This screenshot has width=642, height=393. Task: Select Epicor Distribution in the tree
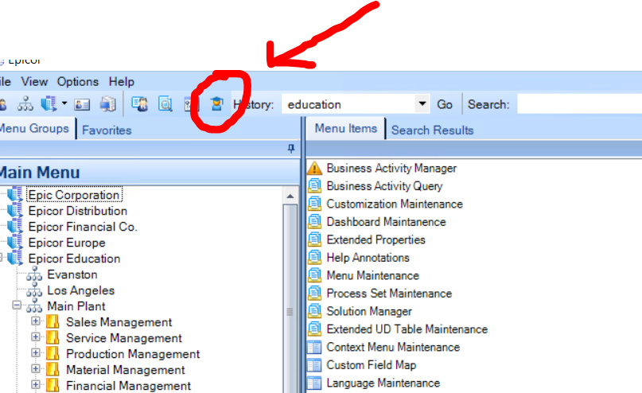point(78,211)
